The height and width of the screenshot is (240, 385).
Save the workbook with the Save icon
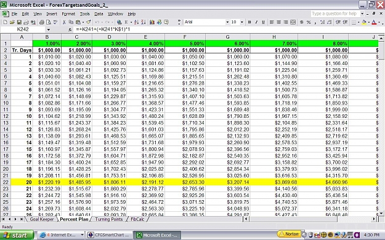pyautogui.click(x=19, y=22)
